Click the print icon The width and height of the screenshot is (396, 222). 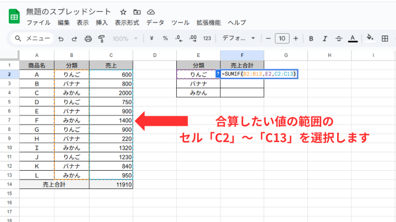pyautogui.click(x=88, y=39)
